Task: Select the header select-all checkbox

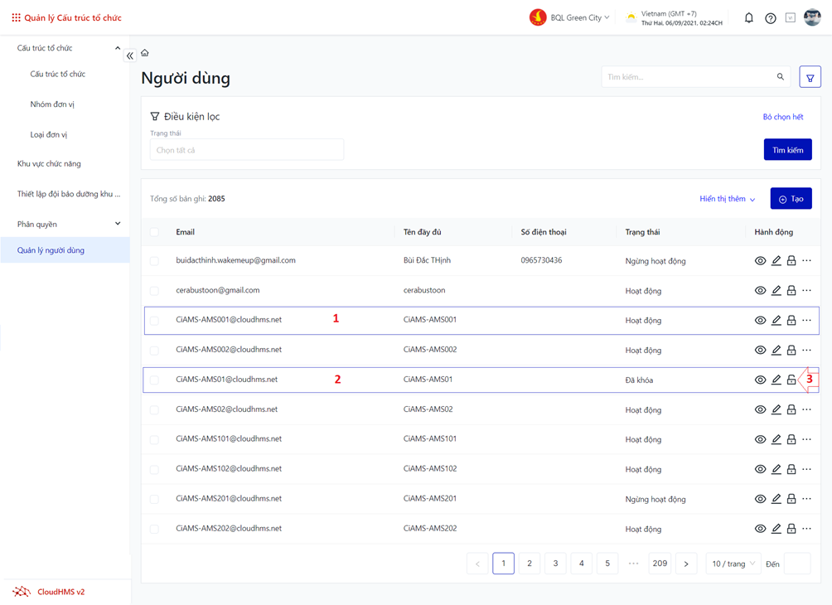Action: pyautogui.click(x=155, y=232)
